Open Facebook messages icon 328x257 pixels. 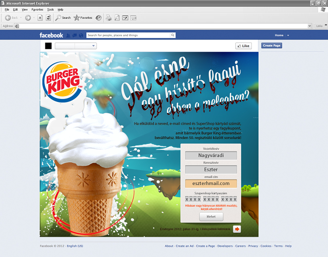(x=74, y=35)
